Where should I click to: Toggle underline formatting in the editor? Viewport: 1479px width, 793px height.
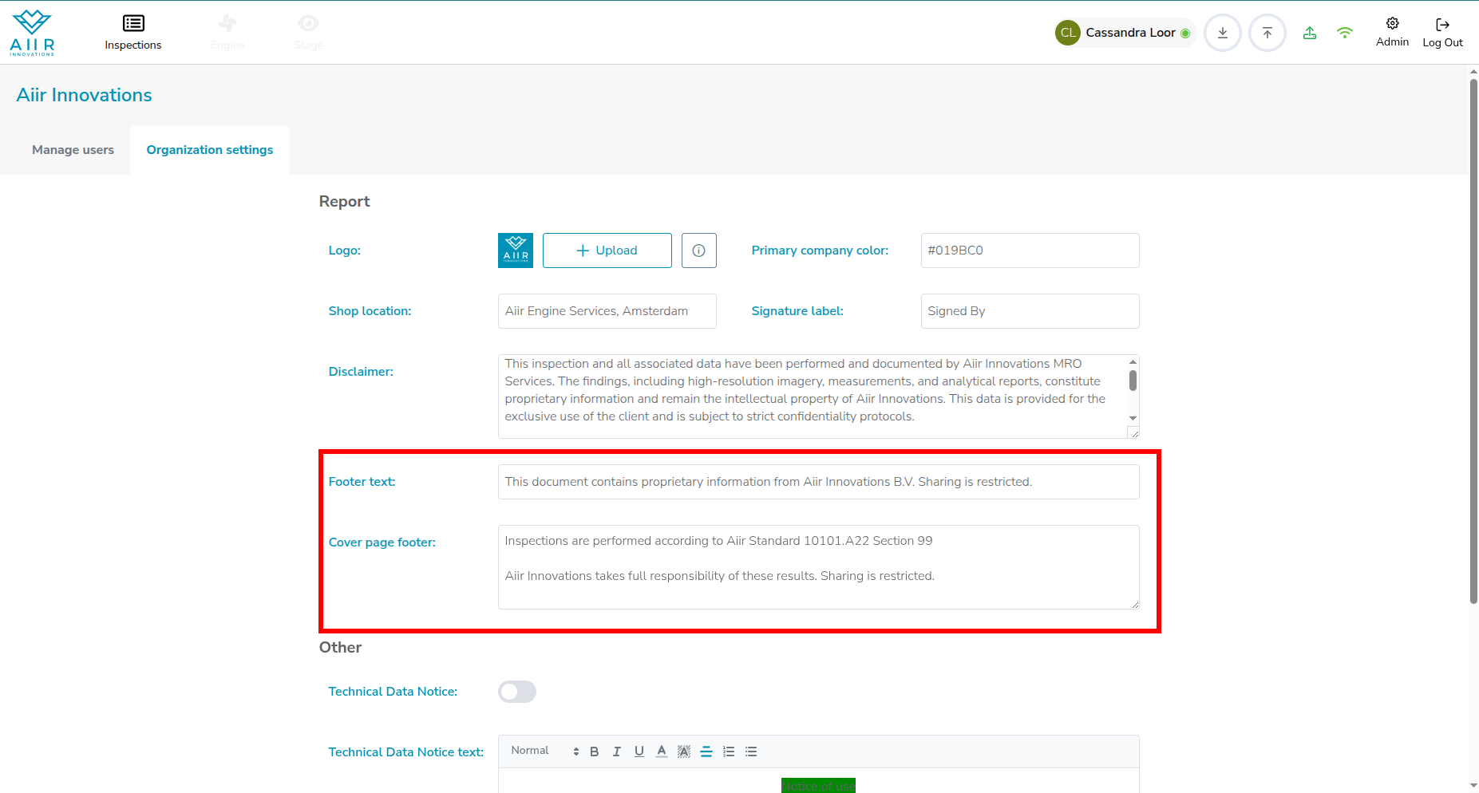coord(639,752)
